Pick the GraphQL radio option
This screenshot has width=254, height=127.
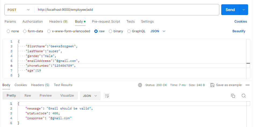coord(129,31)
